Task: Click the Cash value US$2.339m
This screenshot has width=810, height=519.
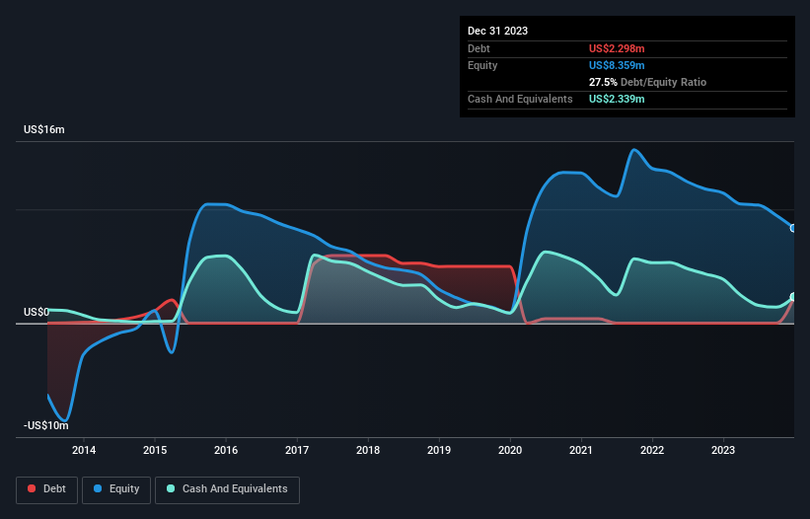Action: 617,99
